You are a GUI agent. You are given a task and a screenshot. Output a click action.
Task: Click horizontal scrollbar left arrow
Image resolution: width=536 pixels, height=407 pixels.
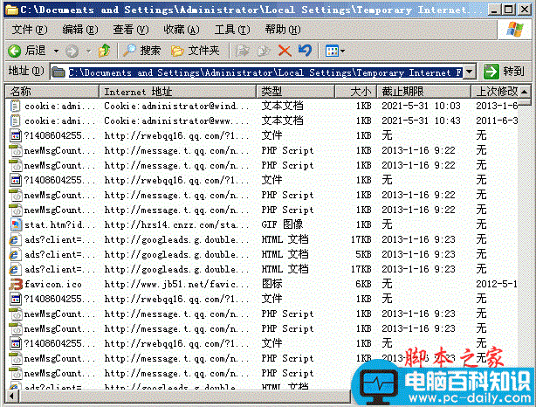click(x=12, y=397)
